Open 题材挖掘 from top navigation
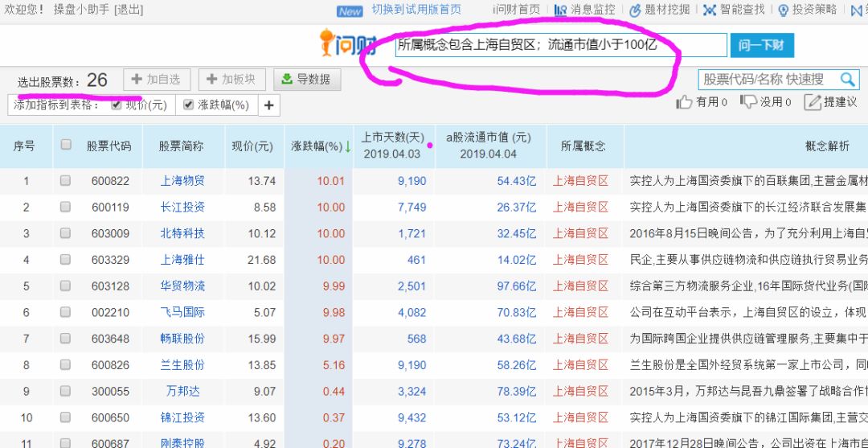The width and height of the screenshot is (868, 448). pyautogui.click(x=660, y=10)
